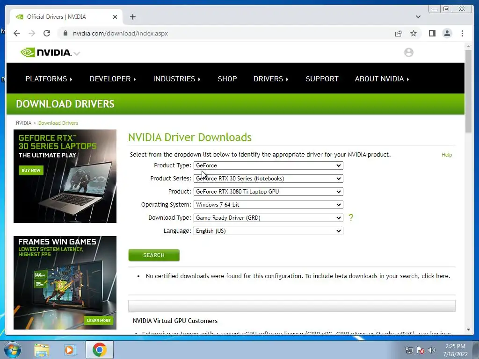This screenshot has width=479, height=359.
Task: Bookmark this page with the star icon
Action: click(414, 33)
